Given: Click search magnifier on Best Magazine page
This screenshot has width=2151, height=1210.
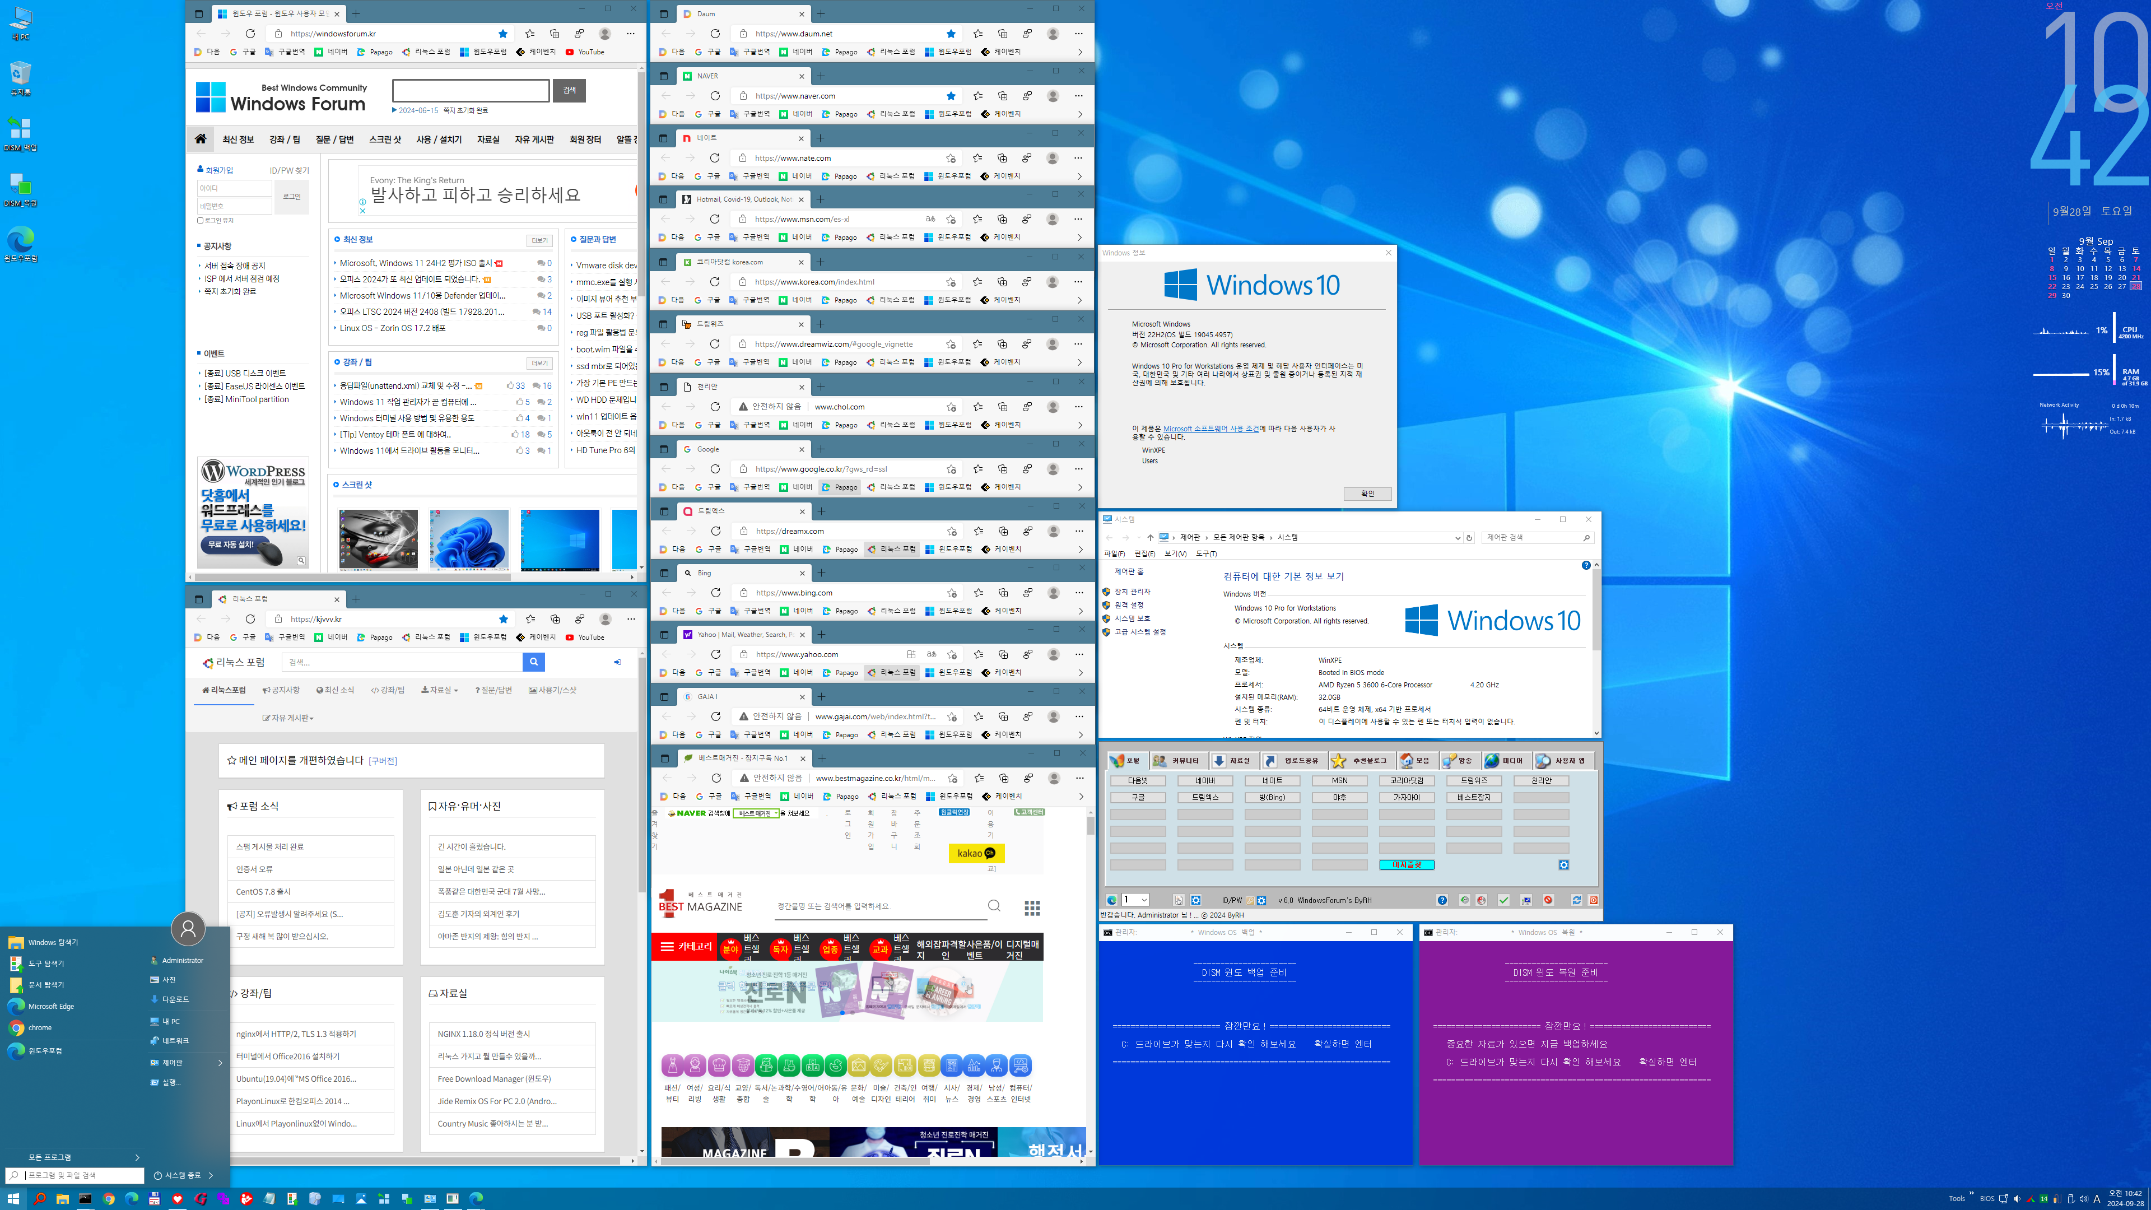Looking at the screenshot, I should [x=994, y=906].
